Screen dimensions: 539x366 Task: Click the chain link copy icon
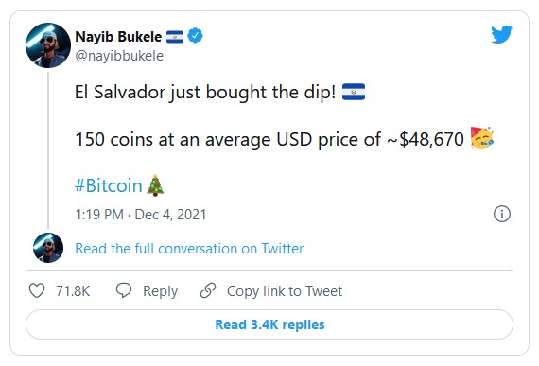(x=208, y=290)
